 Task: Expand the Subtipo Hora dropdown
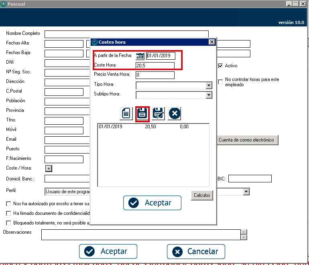click(209, 95)
